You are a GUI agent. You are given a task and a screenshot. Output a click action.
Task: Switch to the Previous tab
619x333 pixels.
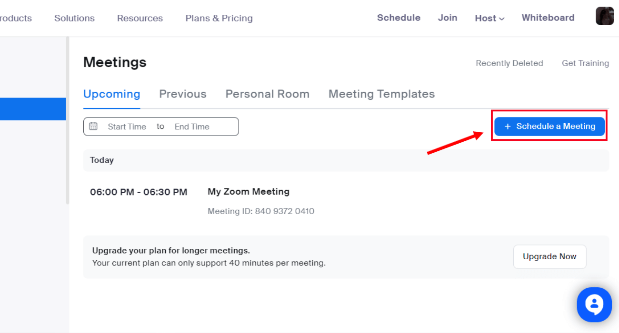point(183,94)
